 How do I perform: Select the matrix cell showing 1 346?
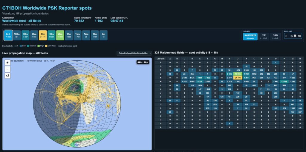point(292,82)
